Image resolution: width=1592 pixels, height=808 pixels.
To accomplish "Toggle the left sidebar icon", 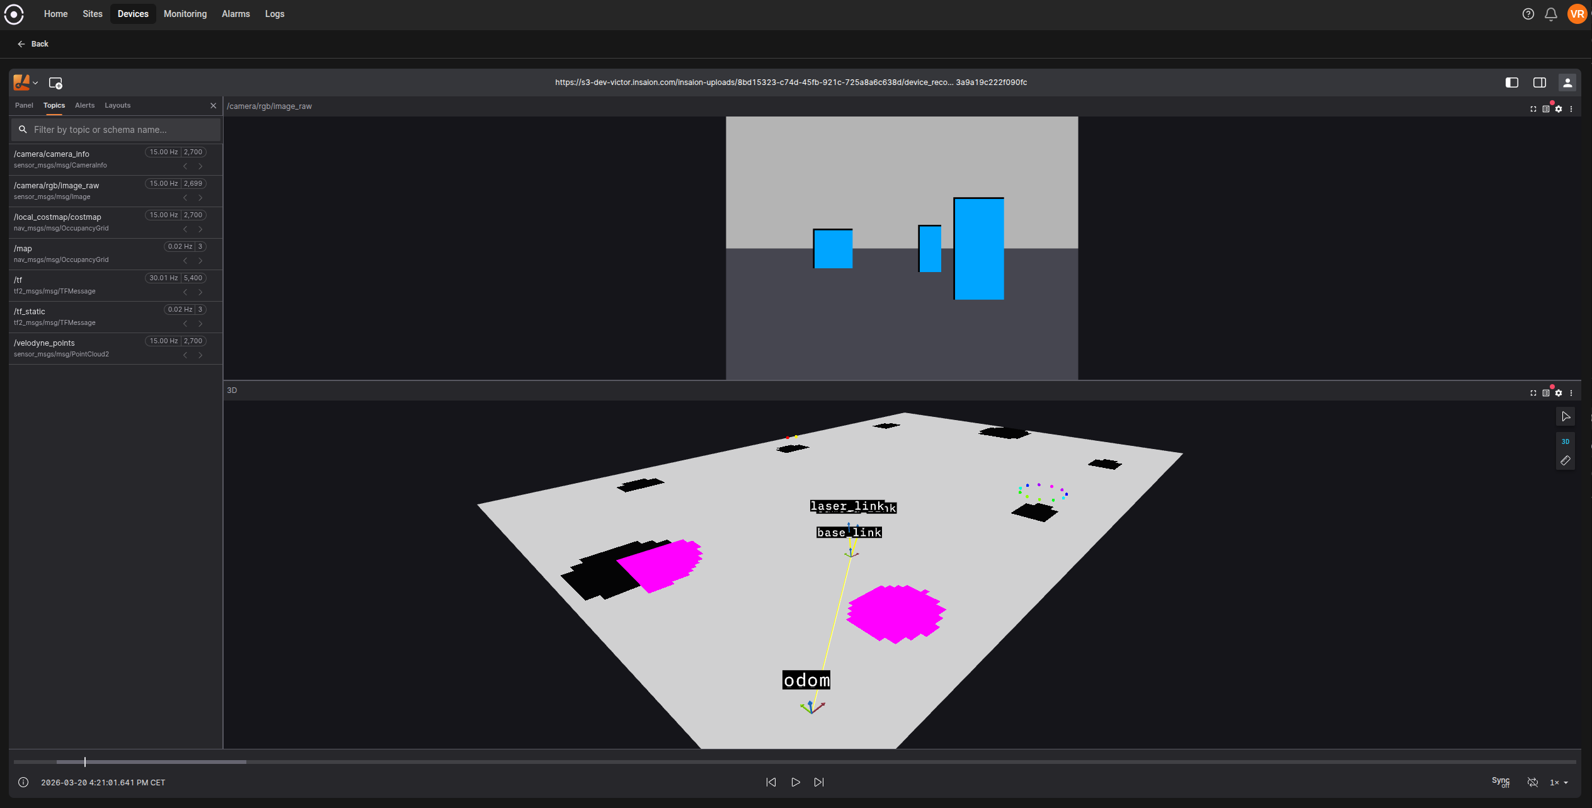I will tap(1512, 83).
